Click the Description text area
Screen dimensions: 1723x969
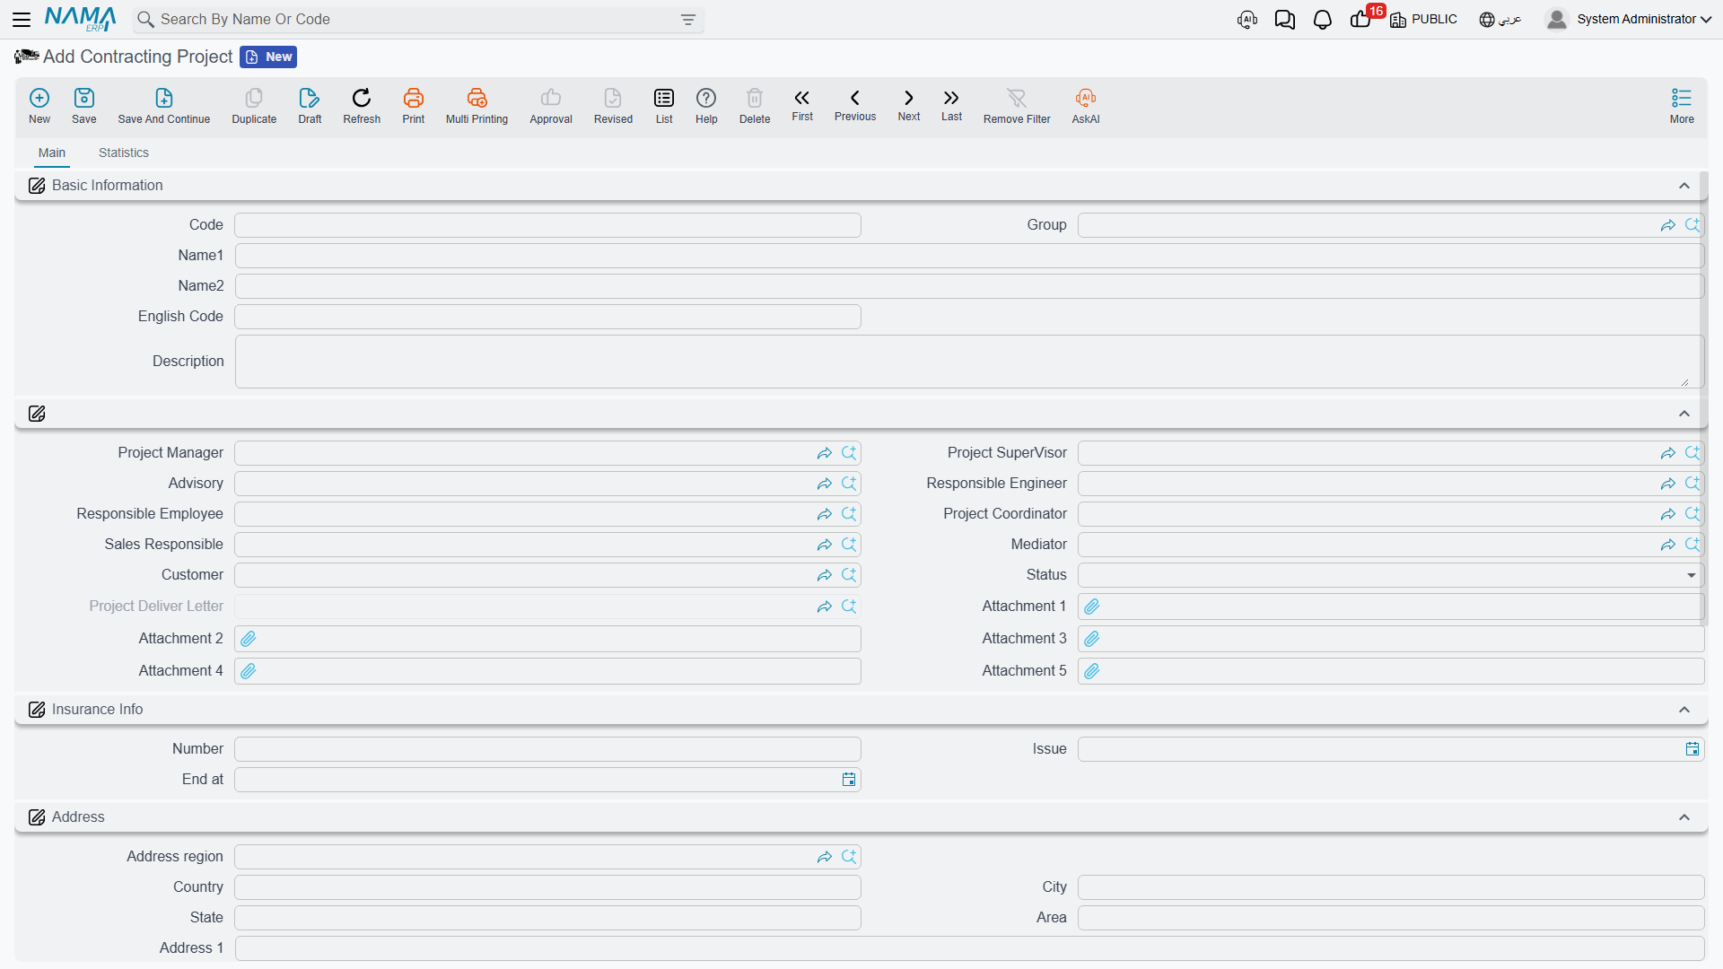[x=969, y=362]
